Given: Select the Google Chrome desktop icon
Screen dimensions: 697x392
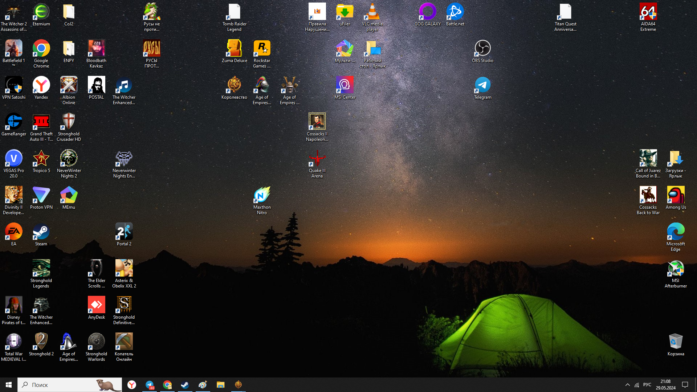Looking at the screenshot, I should click(41, 48).
